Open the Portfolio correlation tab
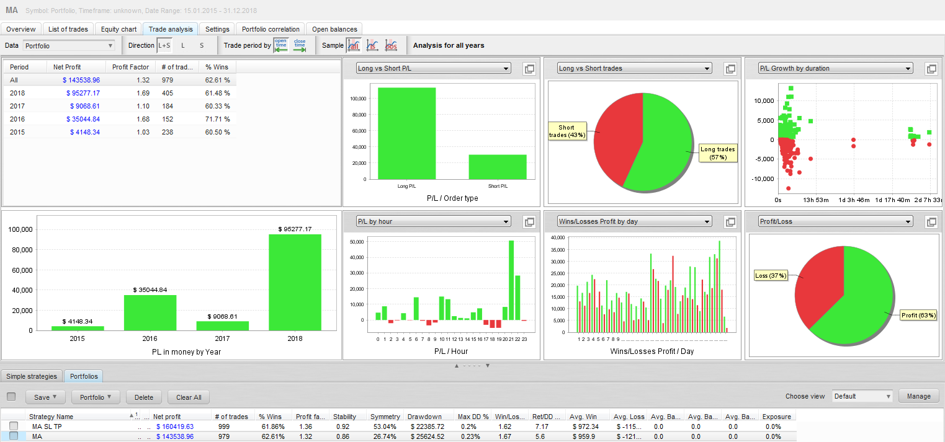 point(271,29)
